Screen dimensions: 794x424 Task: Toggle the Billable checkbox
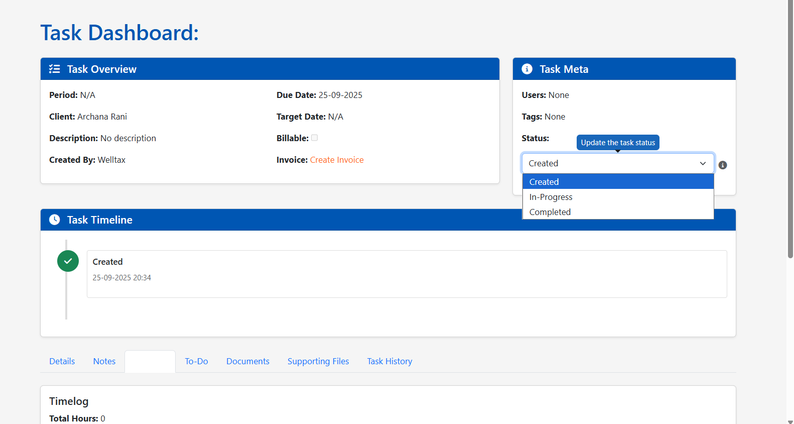(315, 138)
